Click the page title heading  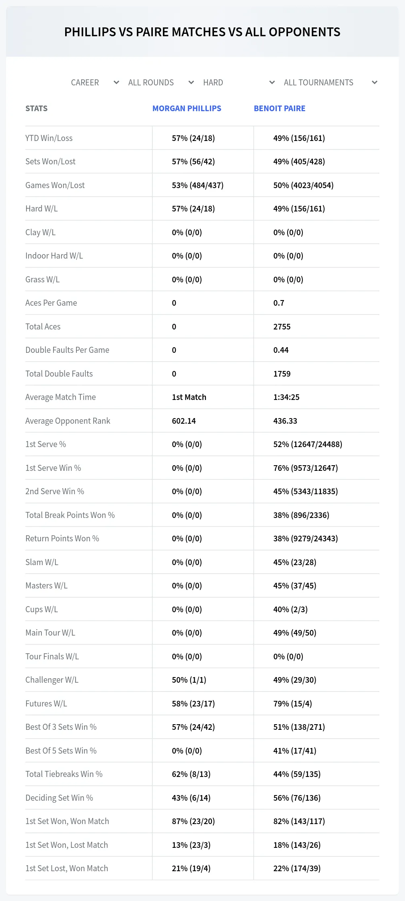point(202,32)
